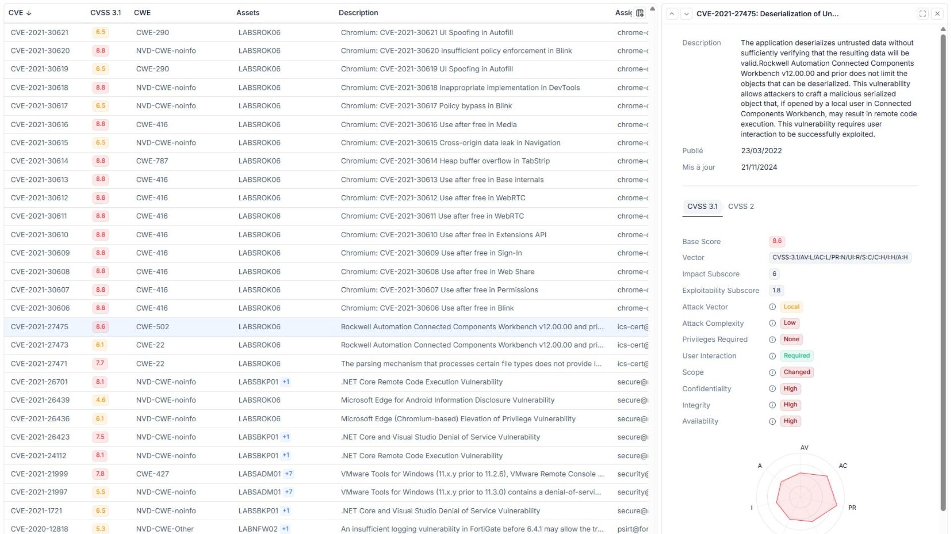Click info icon beside Scope

(772, 372)
